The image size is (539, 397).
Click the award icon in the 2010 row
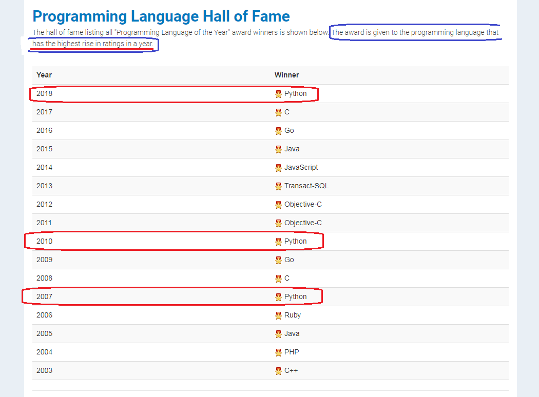[x=278, y=242]
